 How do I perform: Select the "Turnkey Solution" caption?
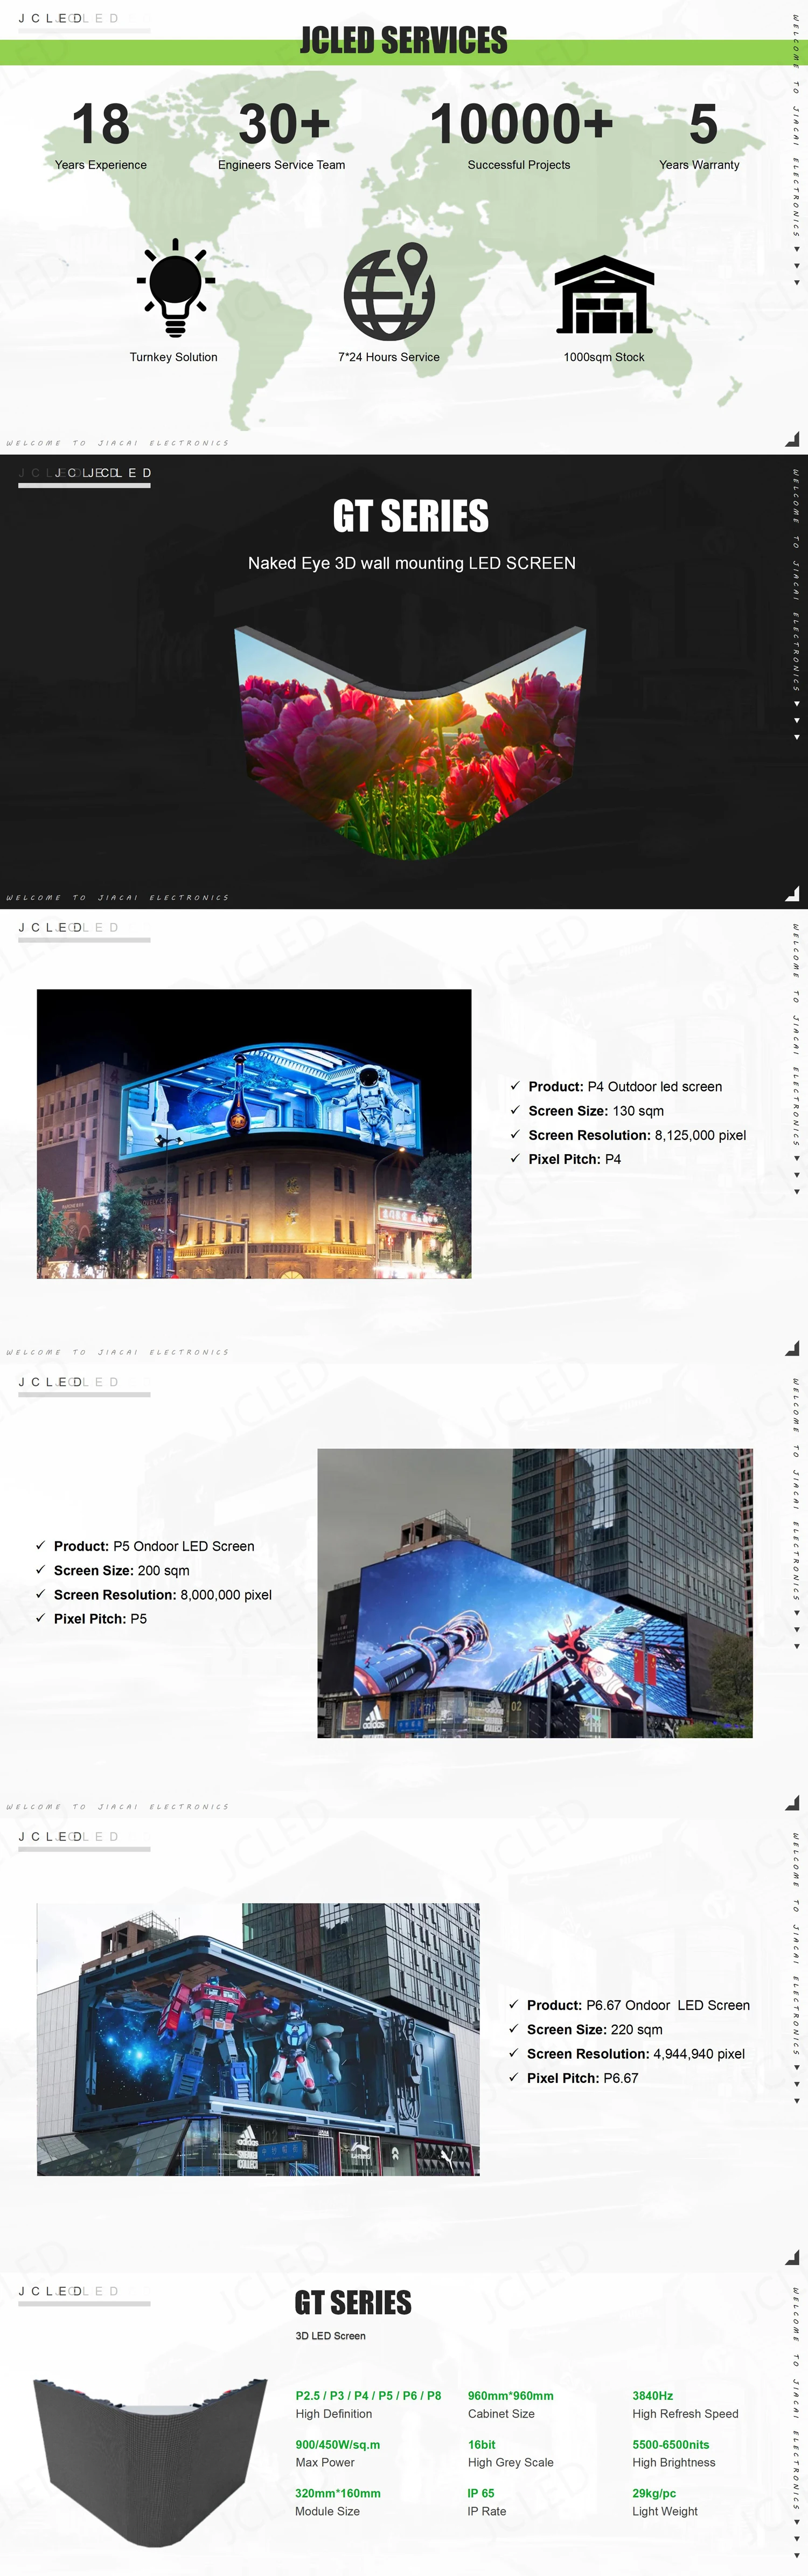(174, 357)
